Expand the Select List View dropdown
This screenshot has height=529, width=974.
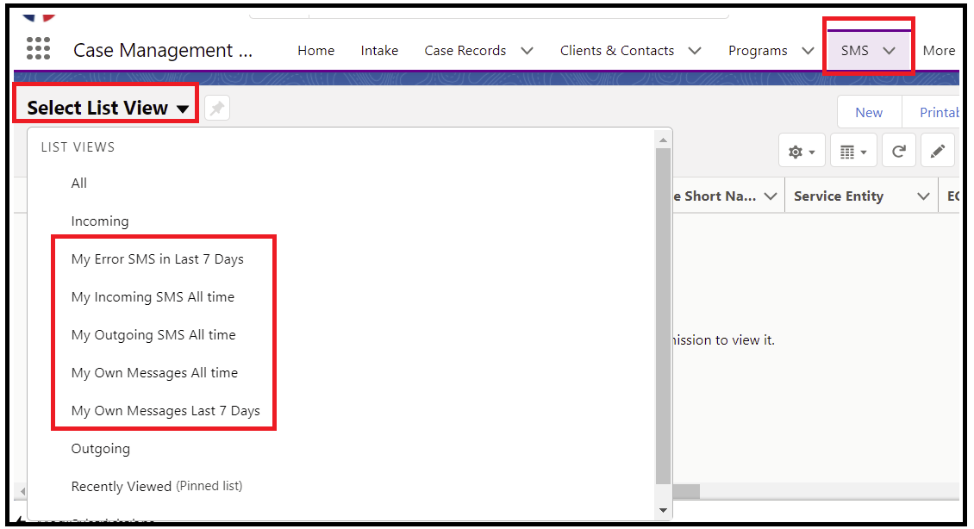point(107,108)
